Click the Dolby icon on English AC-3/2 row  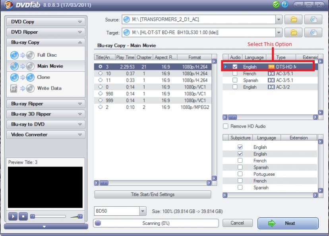point(271,87)
